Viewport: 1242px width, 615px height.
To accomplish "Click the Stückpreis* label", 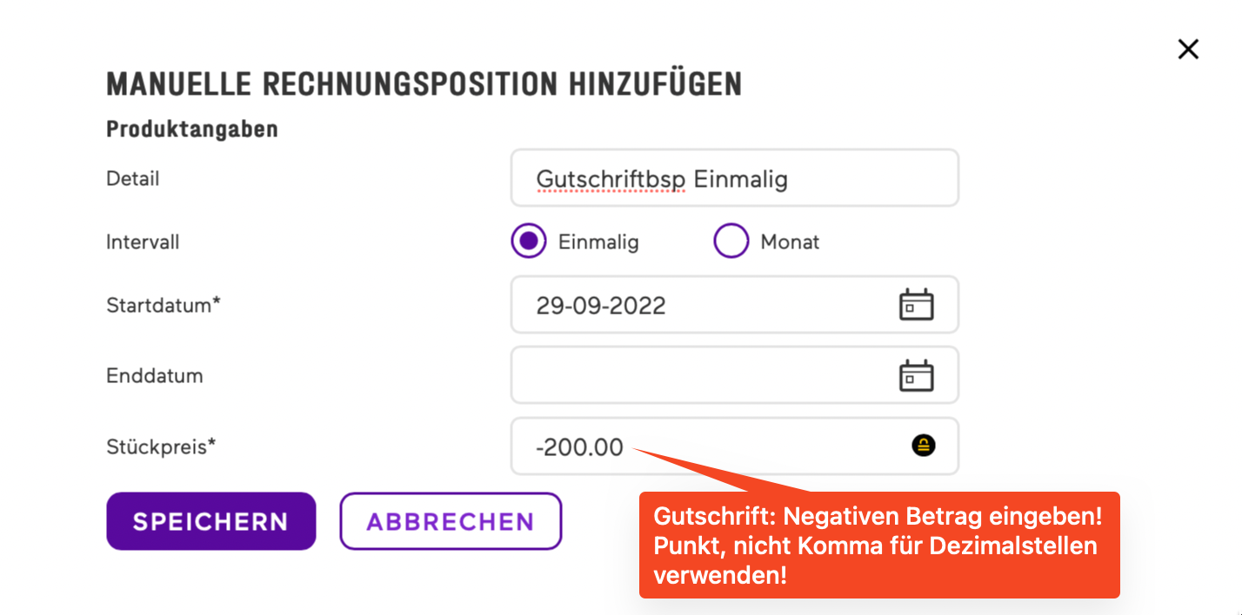I will (161, 447).
